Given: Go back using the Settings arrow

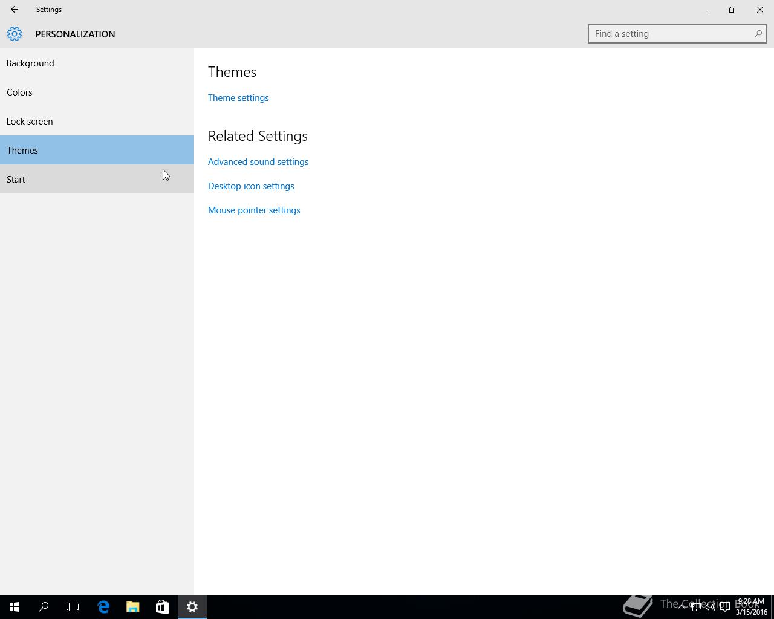Looking at the screenshot, I should click(x=15, y=10).
